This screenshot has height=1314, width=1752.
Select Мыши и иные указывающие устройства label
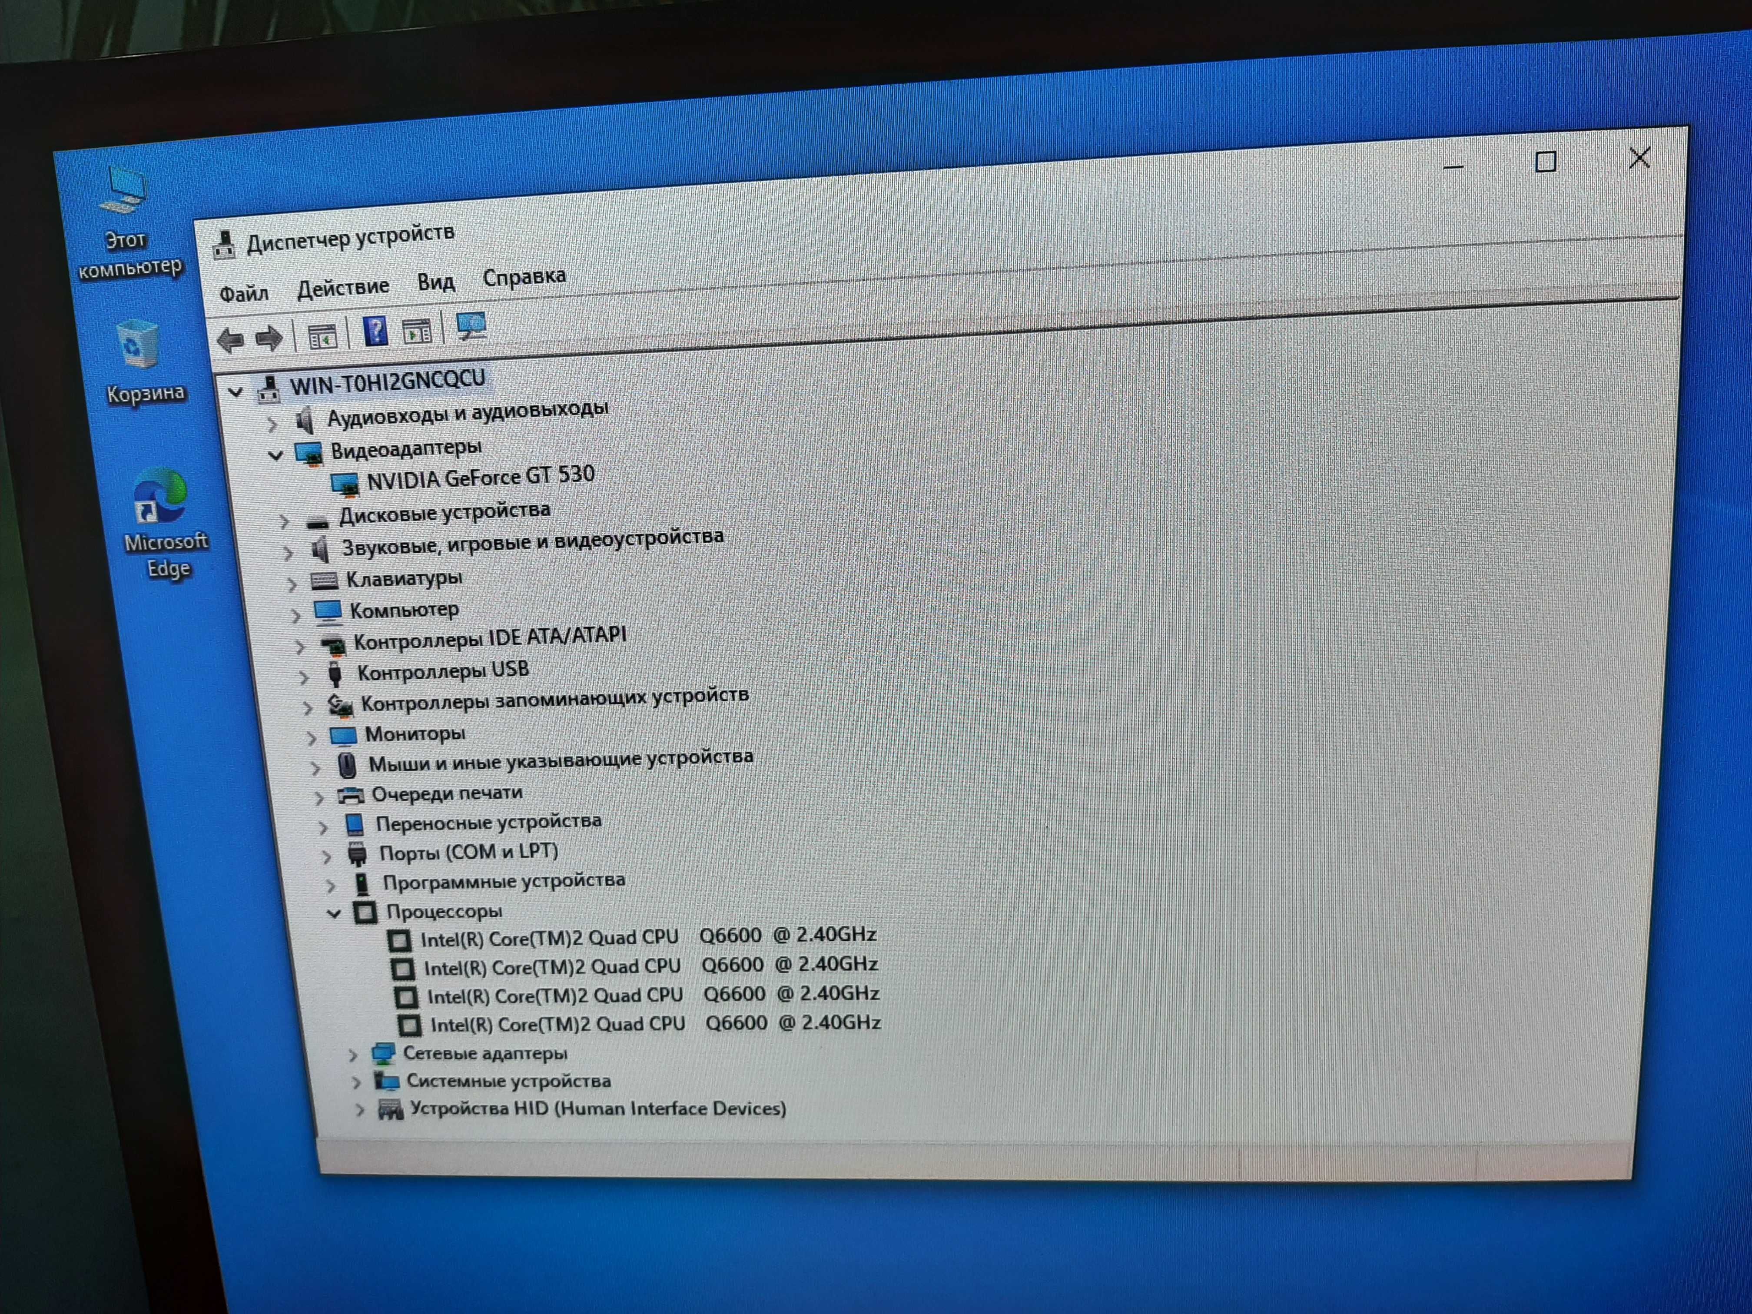tap(561, 760)
